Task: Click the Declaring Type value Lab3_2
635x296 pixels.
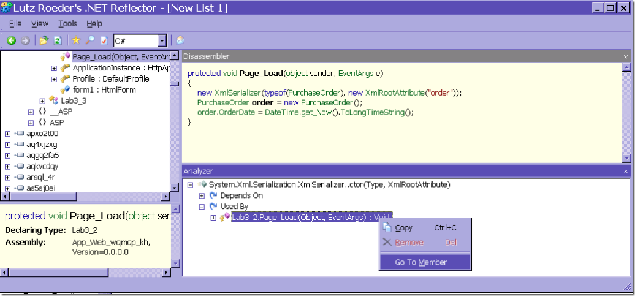Action: 85,230
